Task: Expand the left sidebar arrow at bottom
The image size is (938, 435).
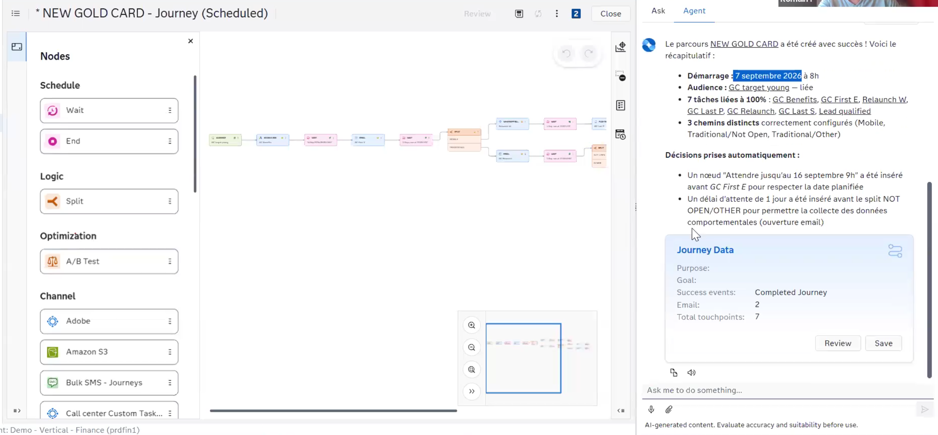Action: pyautogui.click(x=17, y=410)
